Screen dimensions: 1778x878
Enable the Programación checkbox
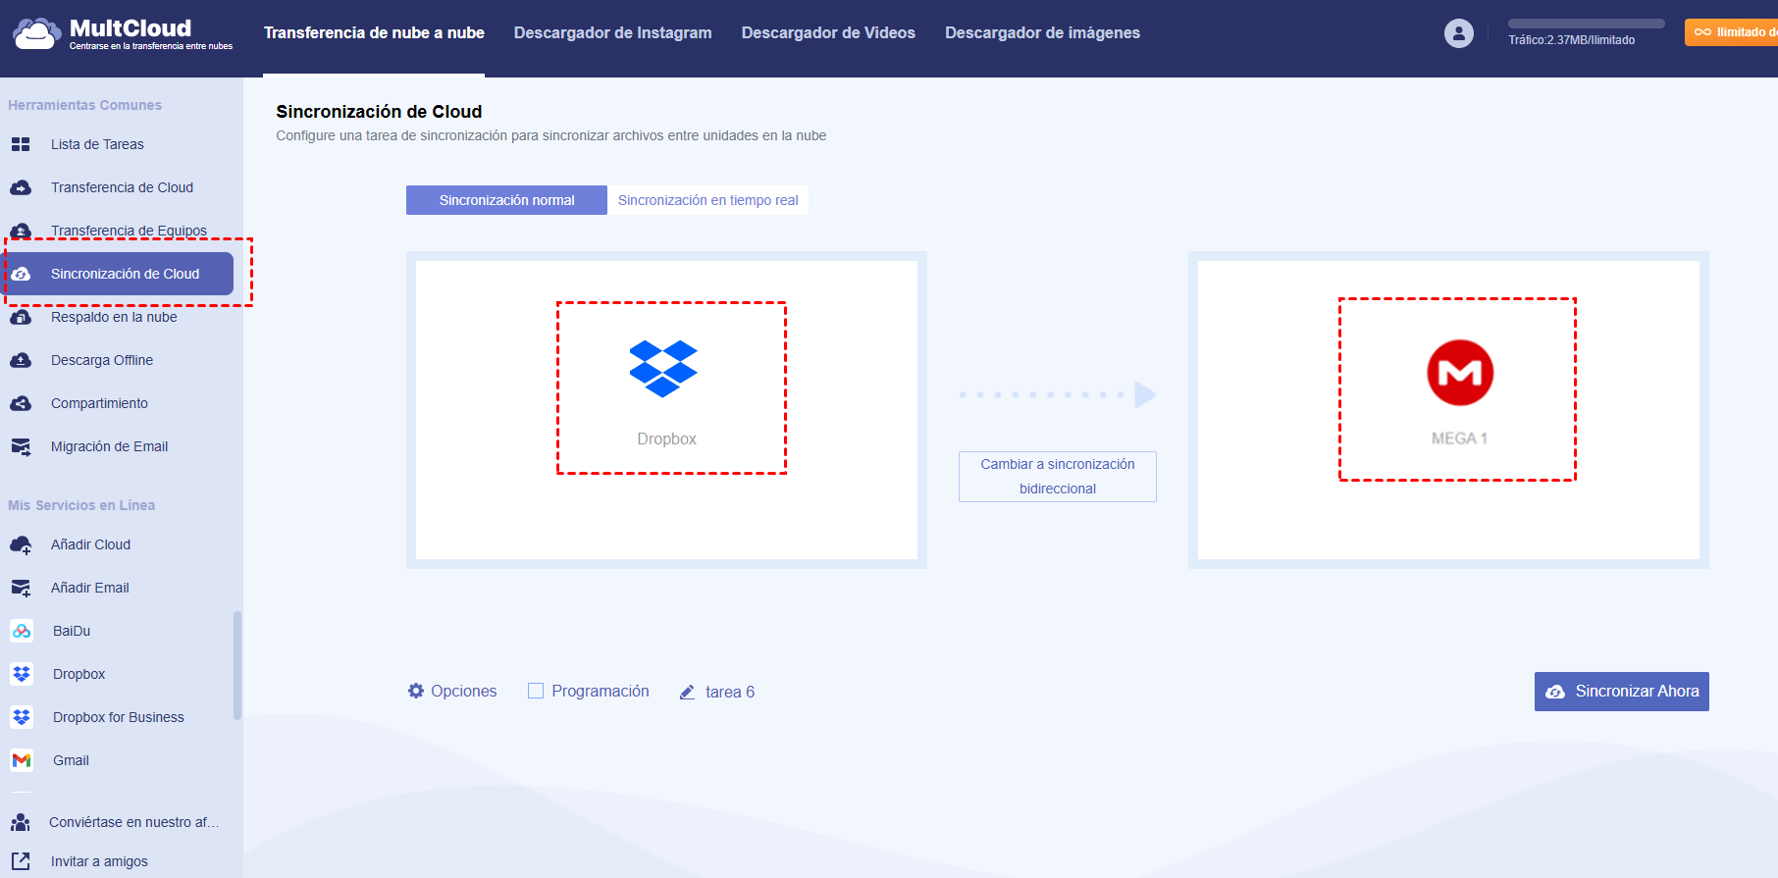pyautogui.click(x=536, y=691)
